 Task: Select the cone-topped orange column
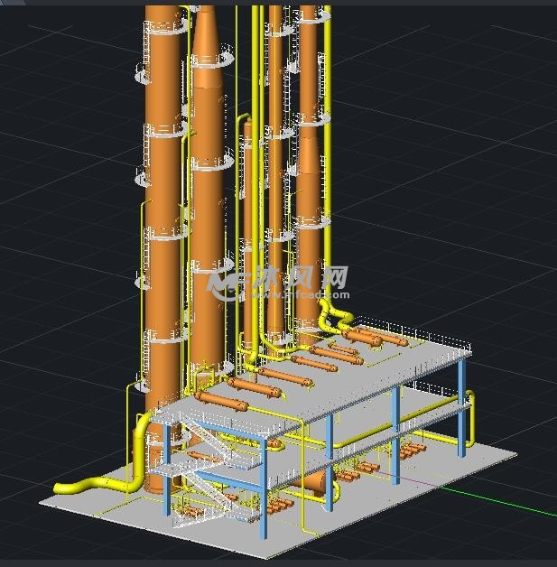(209, 181)
